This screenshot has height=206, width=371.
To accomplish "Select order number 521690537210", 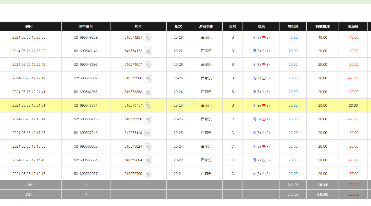I will click(86, 133).
